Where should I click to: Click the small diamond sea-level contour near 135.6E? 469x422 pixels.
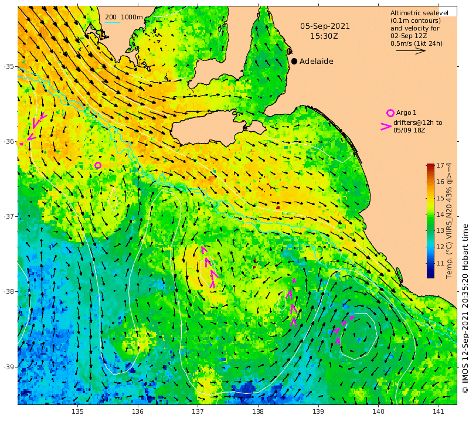pos(113,199)
